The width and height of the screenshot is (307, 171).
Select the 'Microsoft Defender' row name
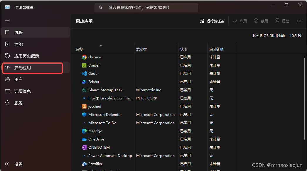[x=105, y=115]
